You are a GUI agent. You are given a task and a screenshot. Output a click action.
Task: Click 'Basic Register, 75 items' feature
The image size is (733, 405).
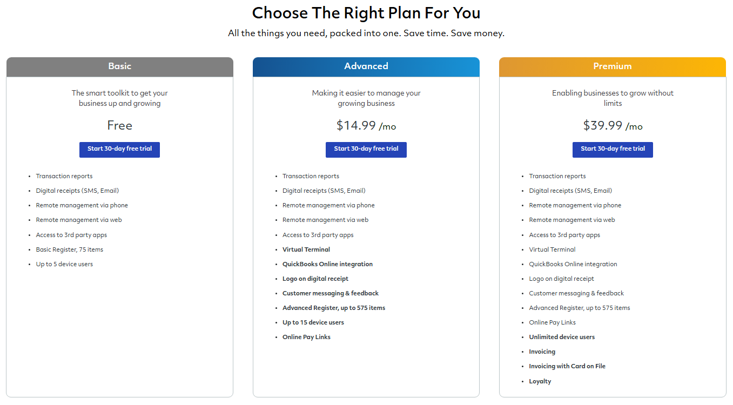click(x=70, y=249)
